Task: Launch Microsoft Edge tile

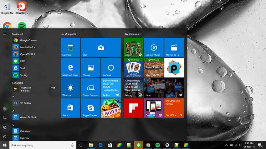Action: coord(70,68)
